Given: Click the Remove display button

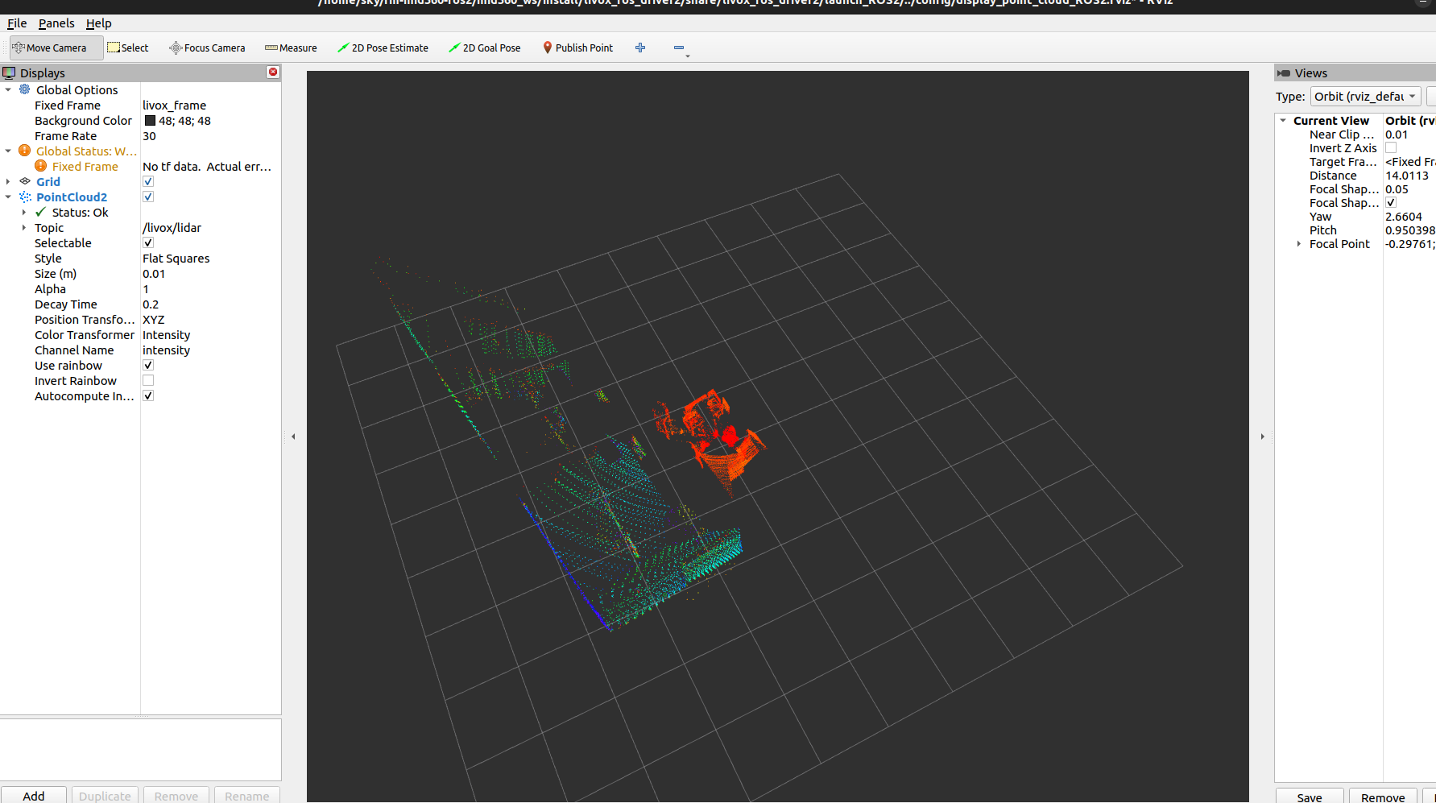Looking at the screenshot, I should point(176,795).
